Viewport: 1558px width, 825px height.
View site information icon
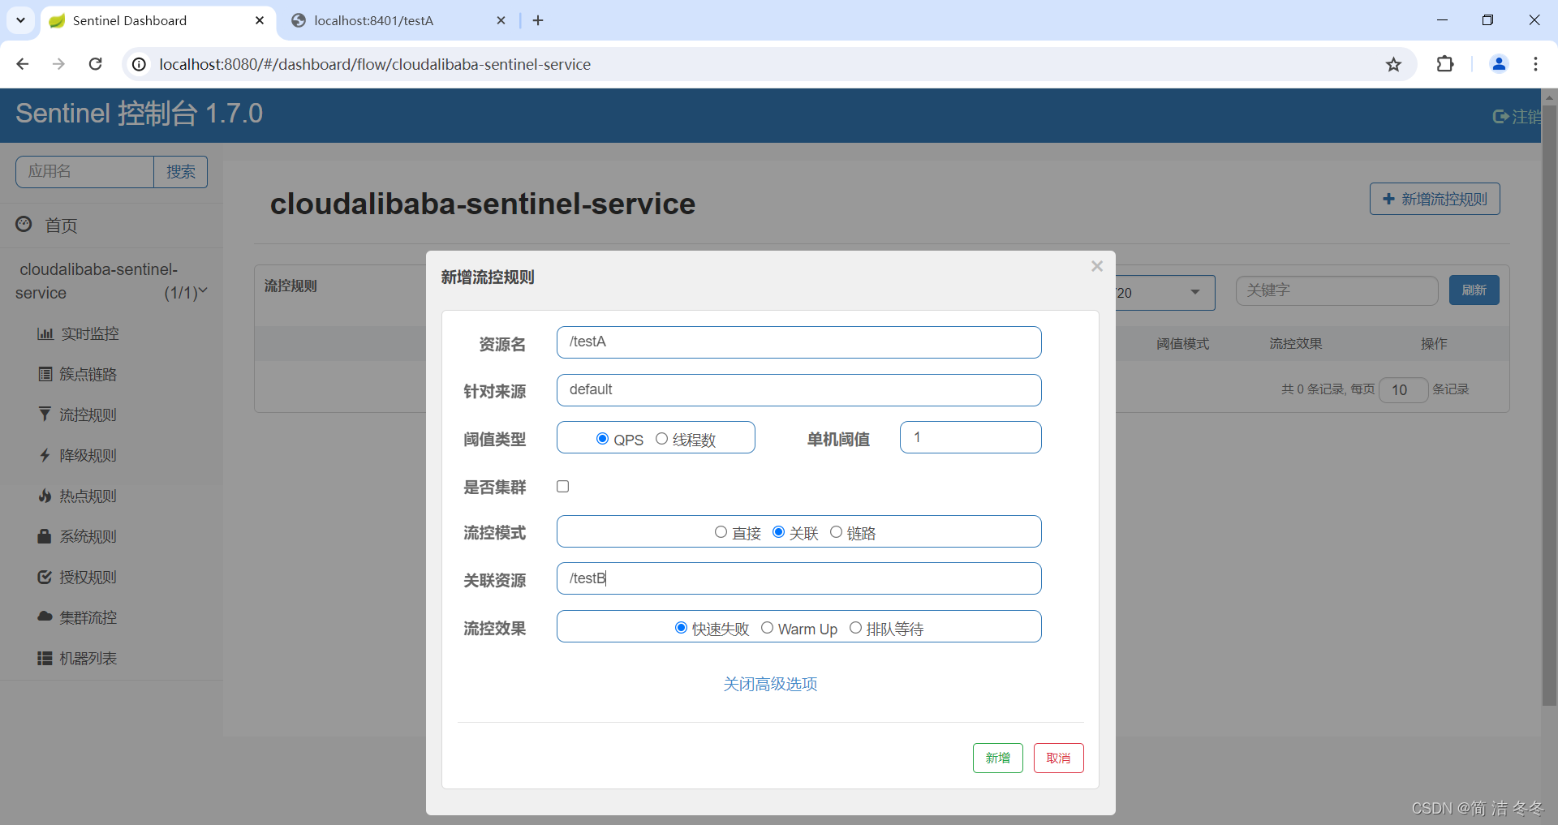pyautogui.click(x=140, y=64)
